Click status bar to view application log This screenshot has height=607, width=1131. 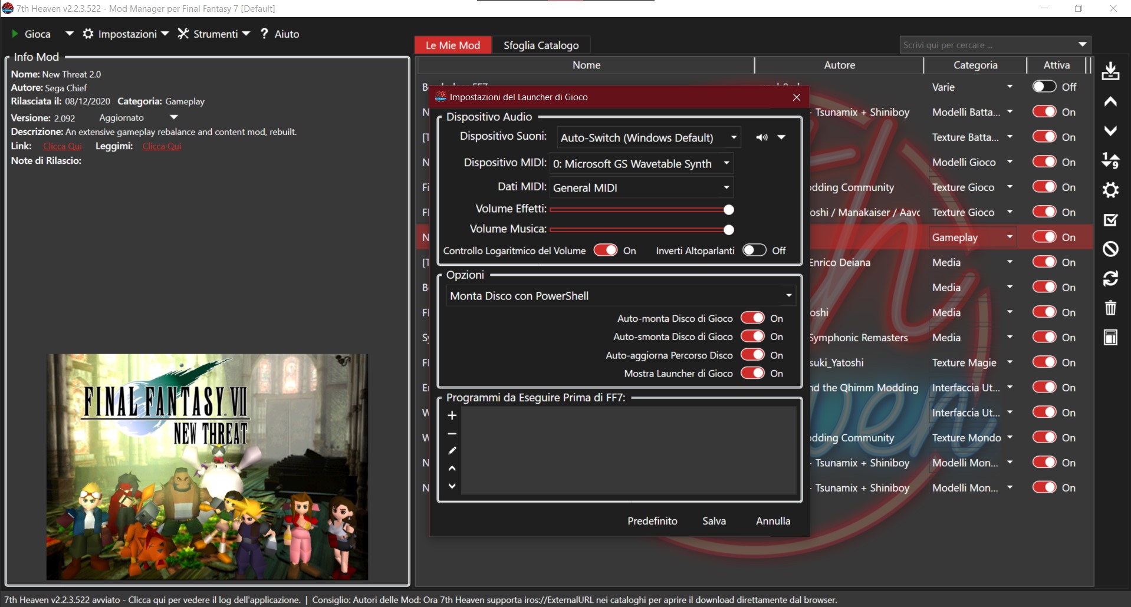(x=152, y=600)
